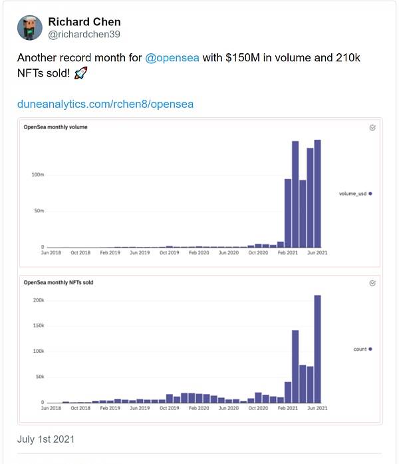The height and width of the screenshot is (464, 399).
Task: Open the duneanalytics.com/rchen8/opensea link
Action: (x=105, y=104)
